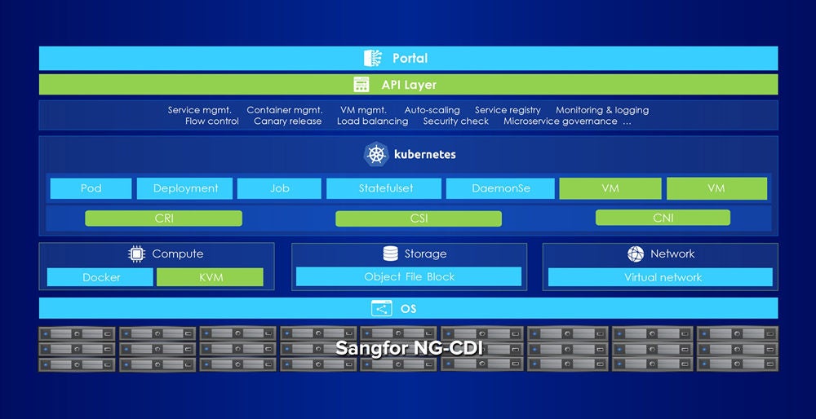816x419 pixels.
Task: Click the "Service mgmt." text
Action: 199,110
